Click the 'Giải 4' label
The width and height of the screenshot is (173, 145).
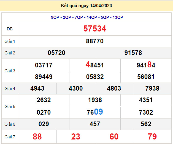click(x=10, y=88)
